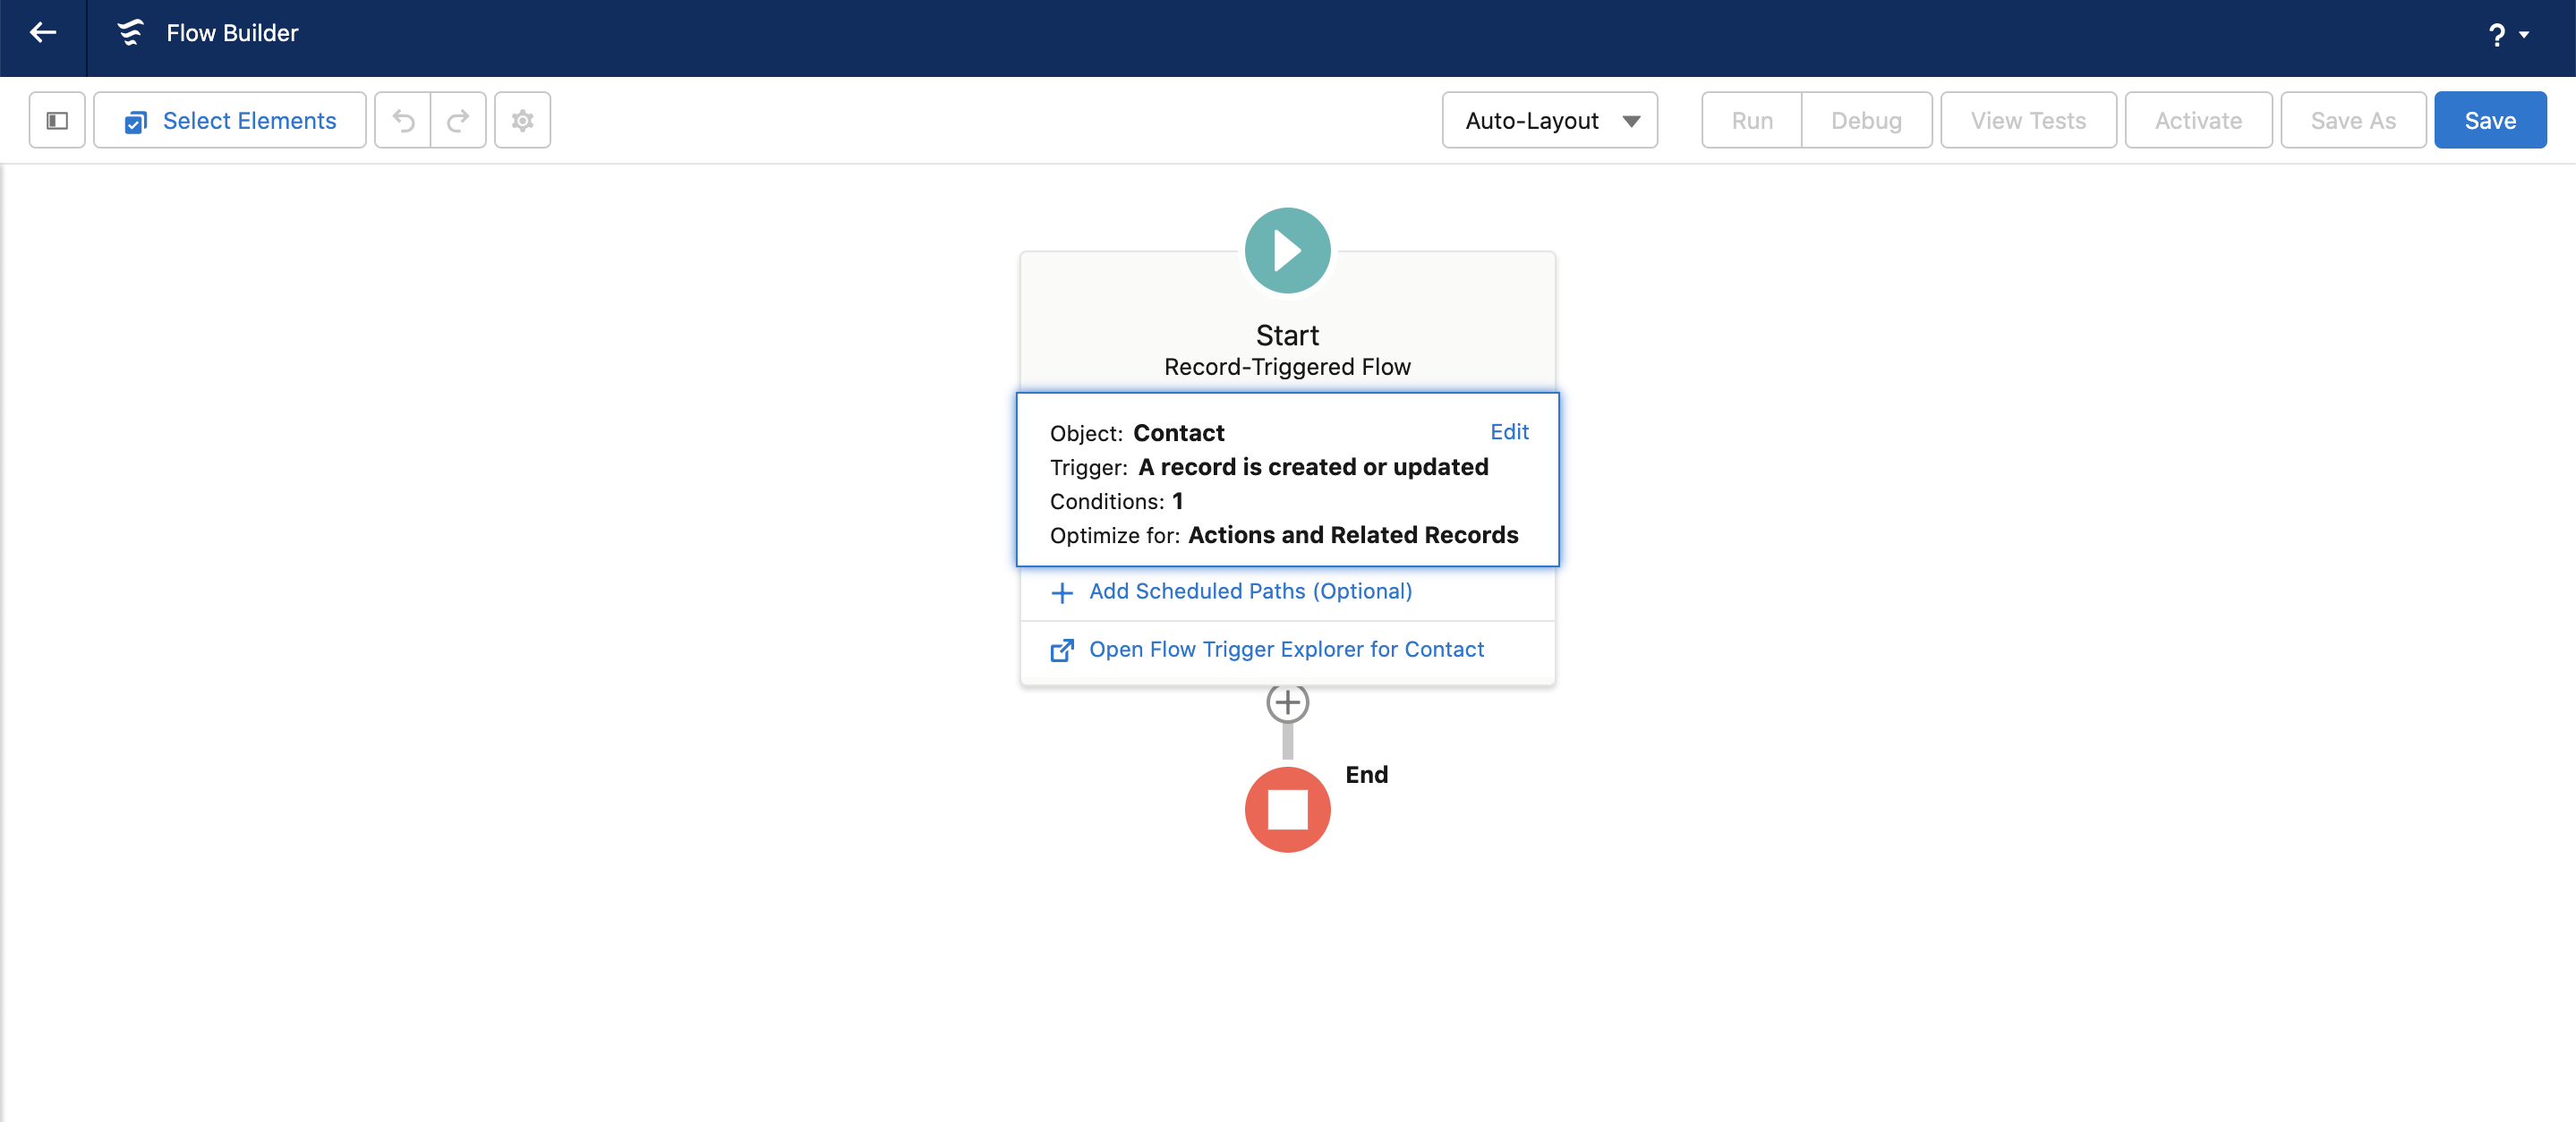Click the Conditions: 1 line
This screenshot has height=1122, width=2576.
point(1116,501)
